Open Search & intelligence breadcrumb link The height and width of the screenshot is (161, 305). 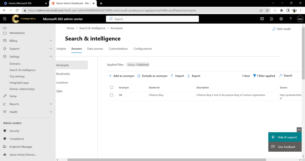[x=92, y=28]
